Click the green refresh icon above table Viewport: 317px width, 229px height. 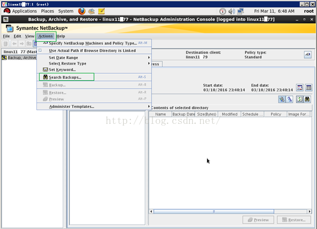point(299,99)
